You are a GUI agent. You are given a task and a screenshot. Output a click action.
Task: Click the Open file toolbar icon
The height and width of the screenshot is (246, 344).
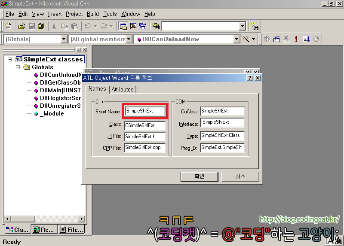tap(21, 26)
